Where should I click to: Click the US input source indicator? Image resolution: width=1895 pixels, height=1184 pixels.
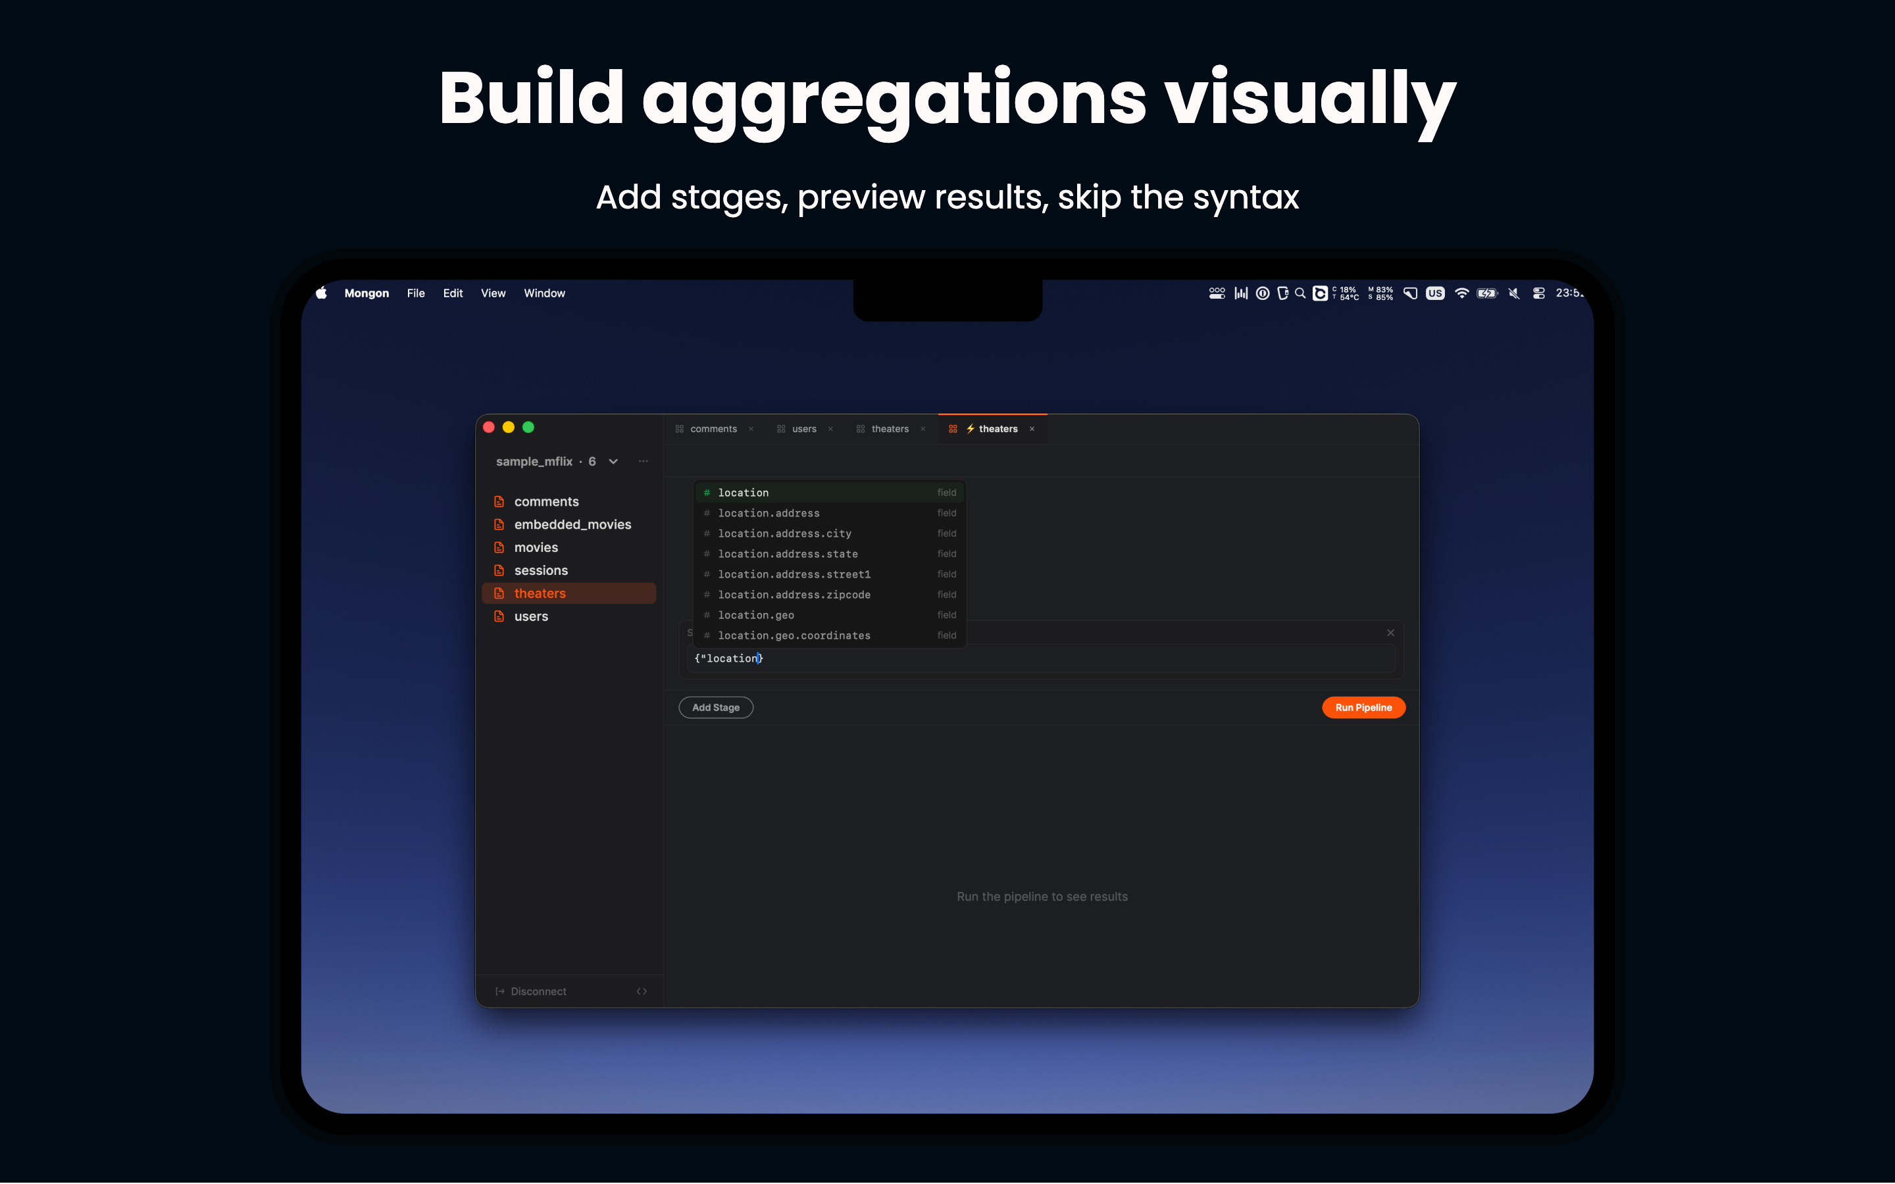point(1434,293)
